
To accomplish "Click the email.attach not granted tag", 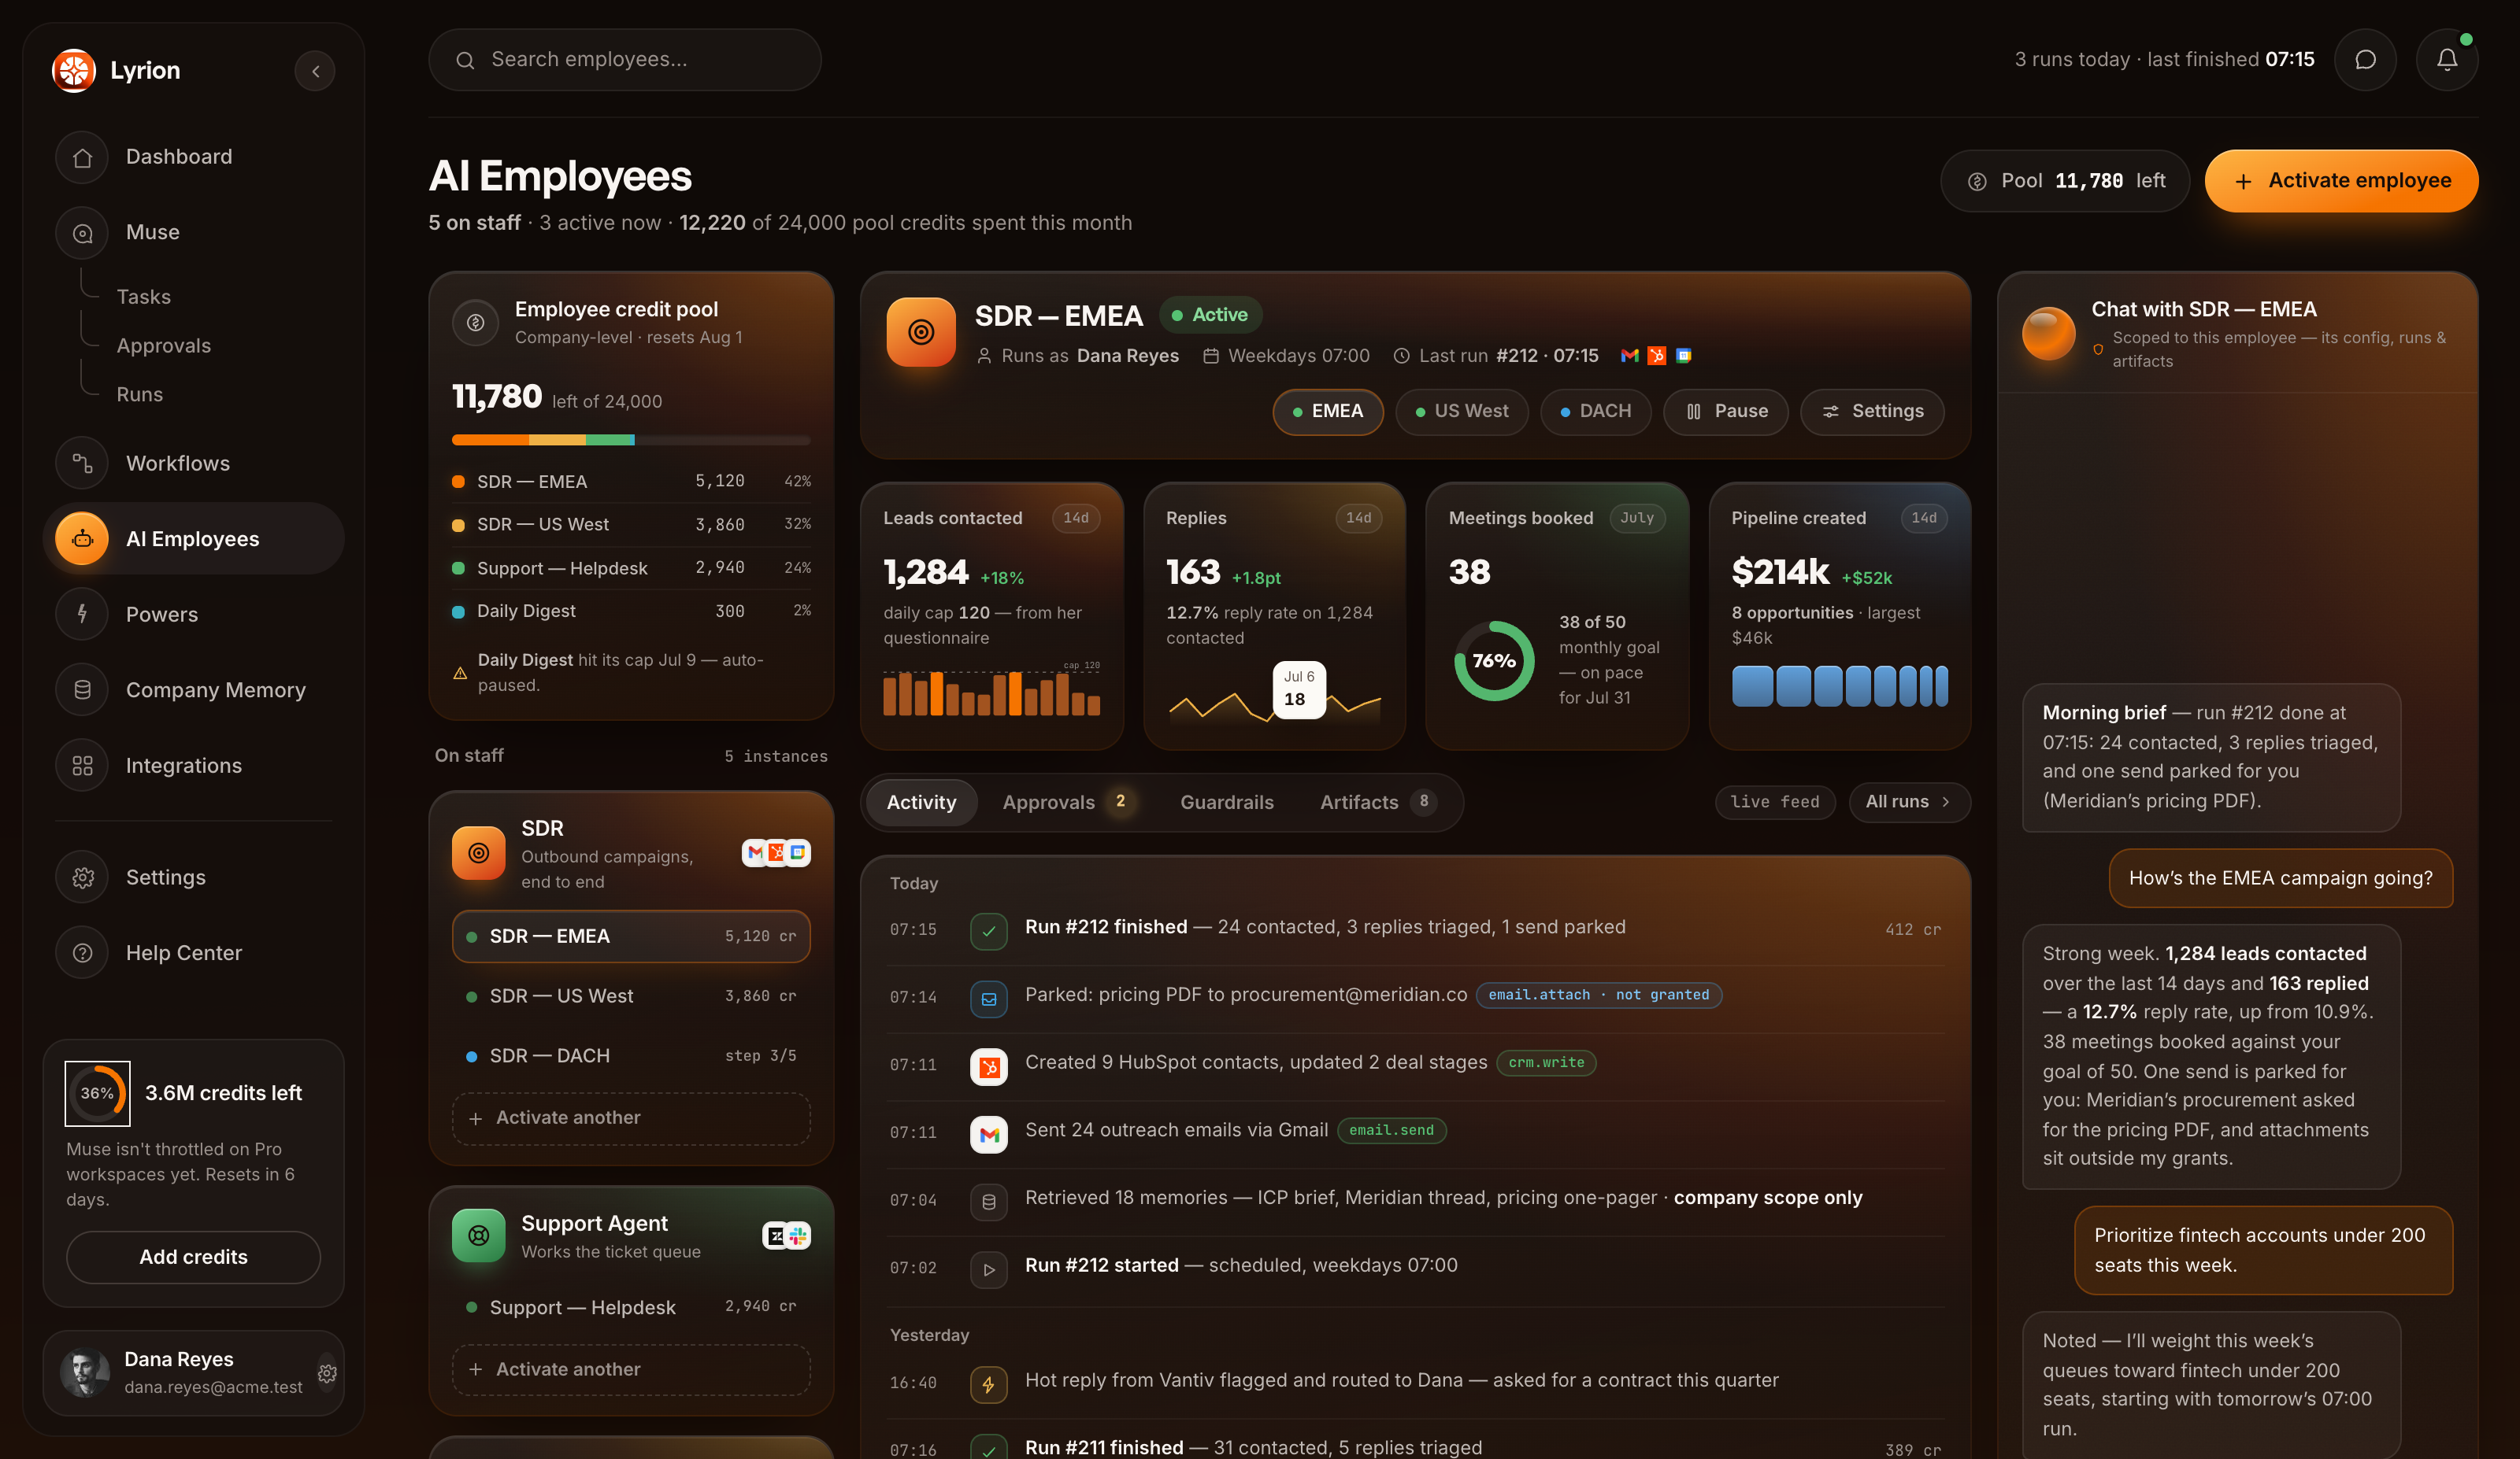I will tap(1599, 995).
